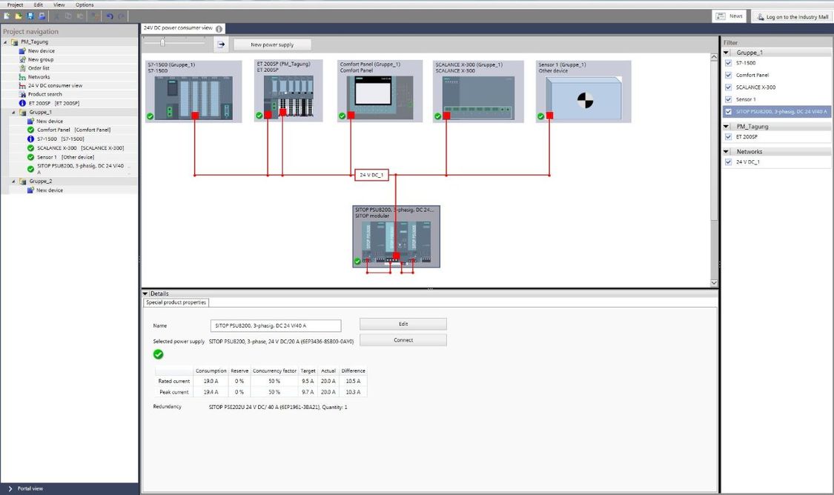This screenshot has height=495, width=834.
Task: Select the Special product properties tab
Action: (x=176, y=302)
